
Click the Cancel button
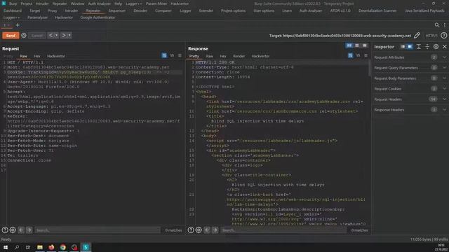tap(37, 36)
